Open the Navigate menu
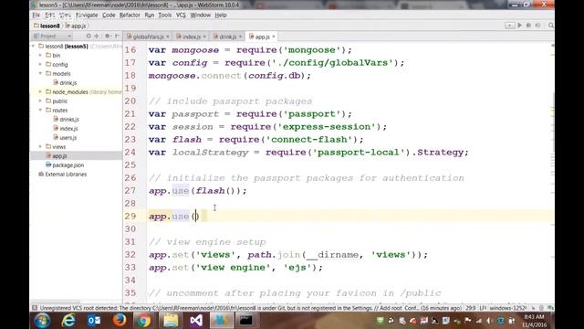The image size is (584, 329). [x=87, y=16]
